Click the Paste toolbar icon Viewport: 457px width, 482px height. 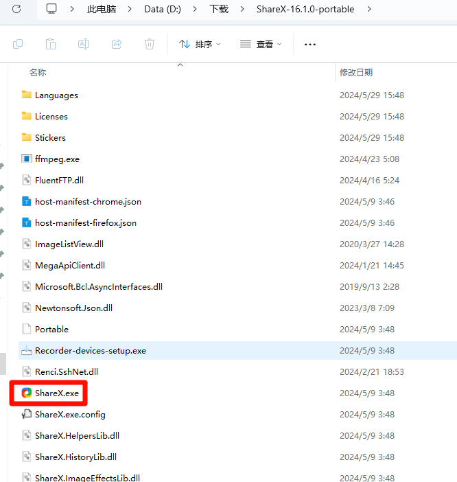[x=51, y=44]
